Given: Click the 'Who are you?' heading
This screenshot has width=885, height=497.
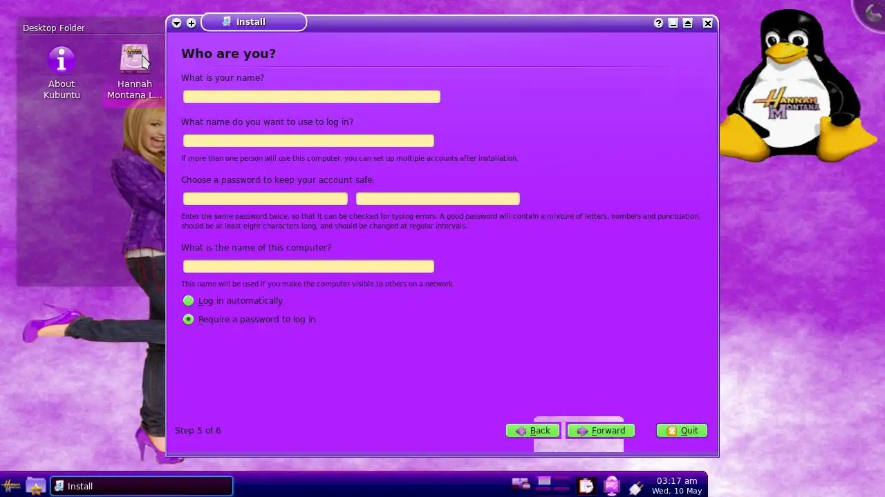Looking at the screenshot, I should pyautogui.click(x=228, y=54).
